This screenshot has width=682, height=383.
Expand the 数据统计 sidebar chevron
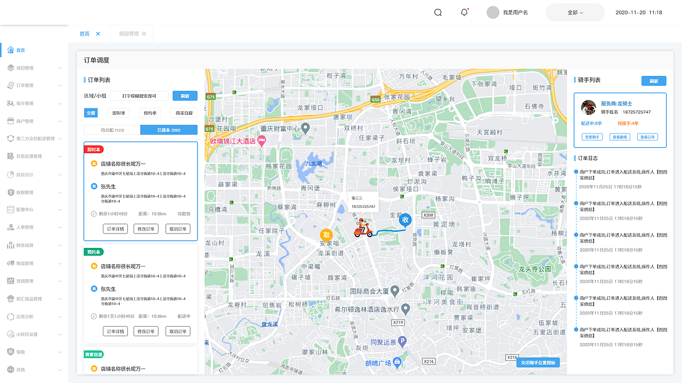tap(60, 174)
